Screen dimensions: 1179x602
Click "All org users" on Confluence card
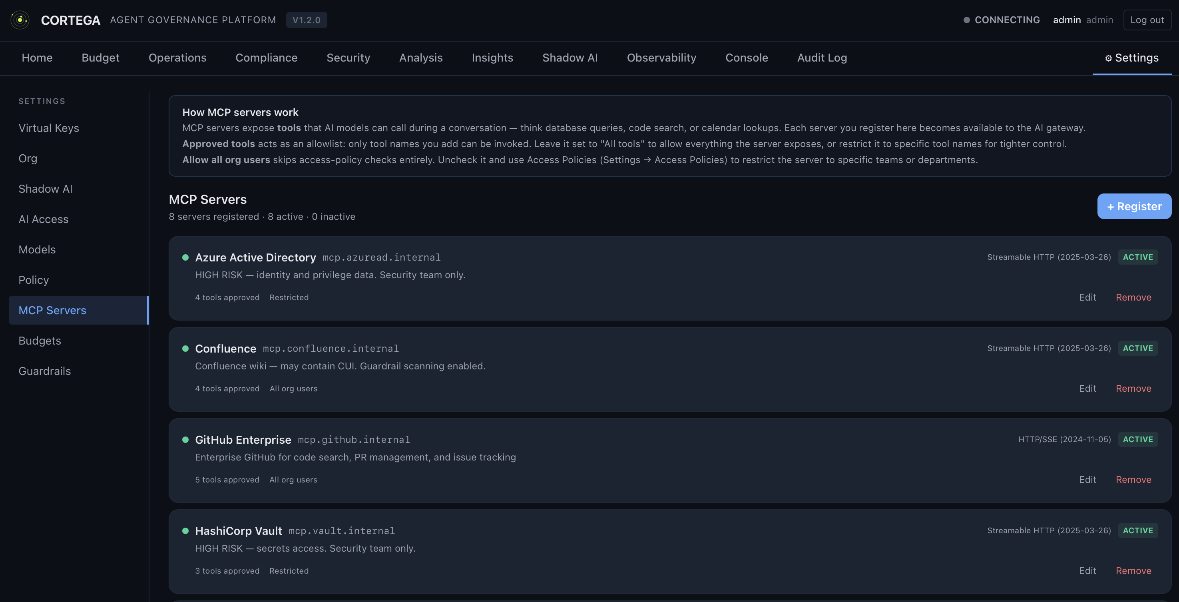tap(293, 388)
